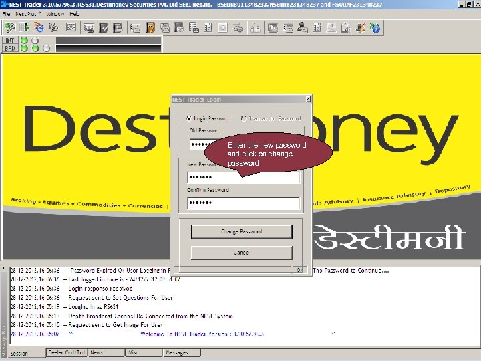Screen dimensions: 481x361
Task: Click the Change Password button
Action: tap(242, 232)
